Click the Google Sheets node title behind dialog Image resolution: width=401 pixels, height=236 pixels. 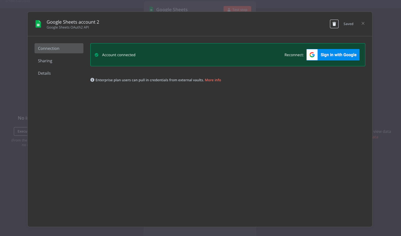point(172,10)
